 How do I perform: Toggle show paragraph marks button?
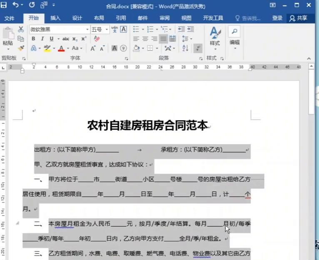[x=198, y=48]
